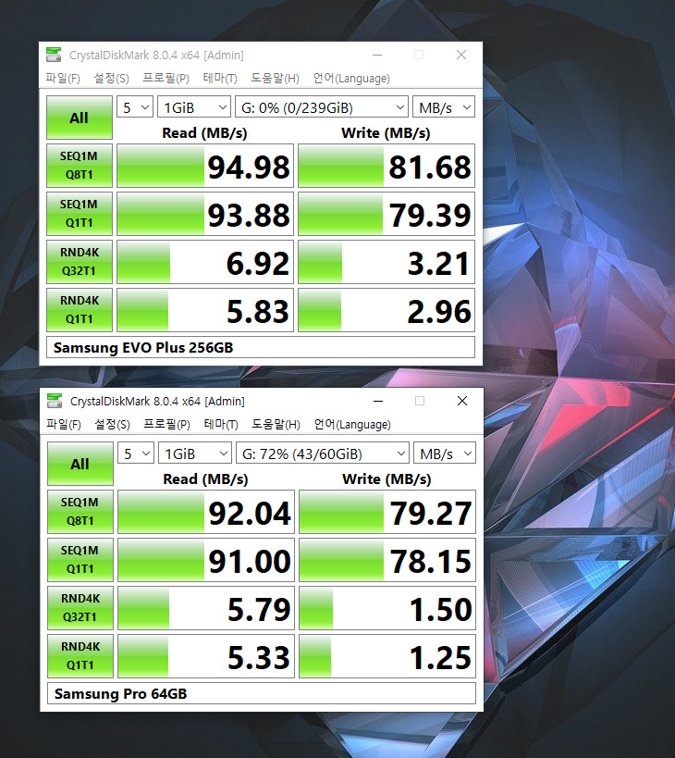Select the 81.68 write result
The height and width of the screenshot is (758, 675).
click(387, 166)
